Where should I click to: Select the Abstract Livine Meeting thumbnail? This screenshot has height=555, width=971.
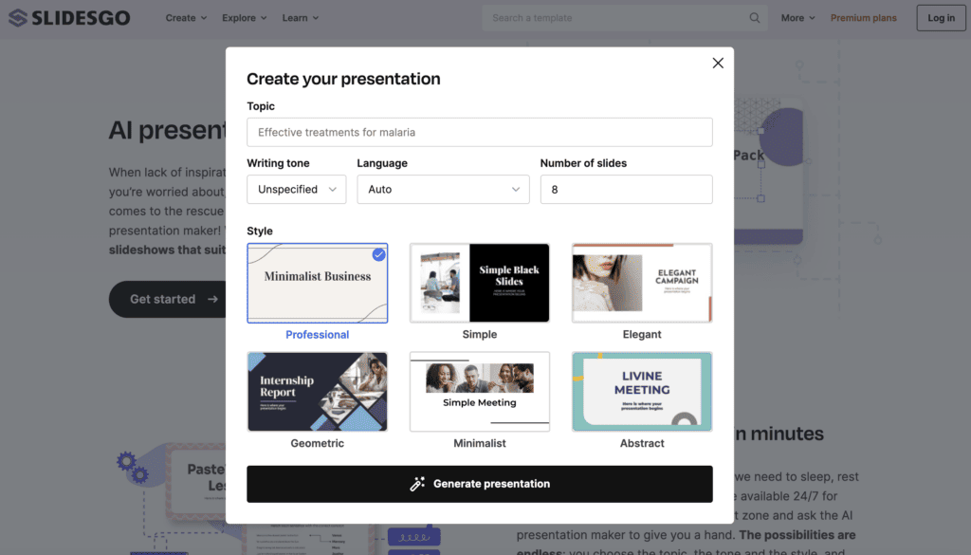tap(641, 392)
